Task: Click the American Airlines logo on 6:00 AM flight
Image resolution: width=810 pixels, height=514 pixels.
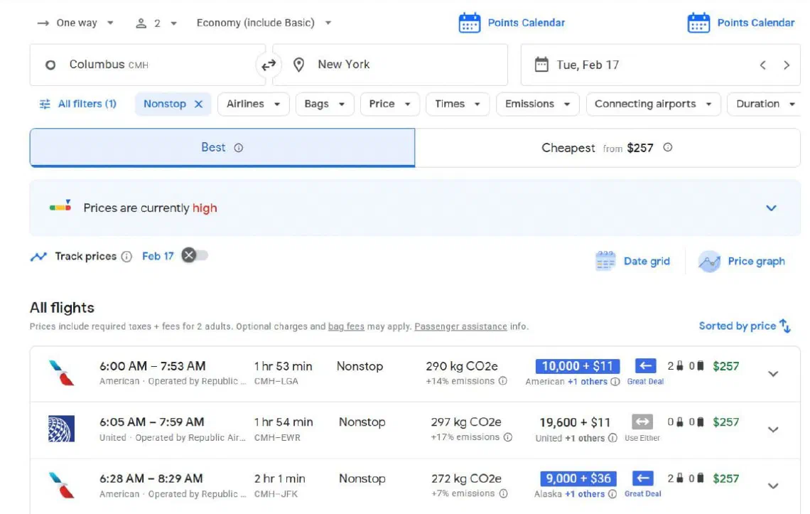Action: [62, 373]
